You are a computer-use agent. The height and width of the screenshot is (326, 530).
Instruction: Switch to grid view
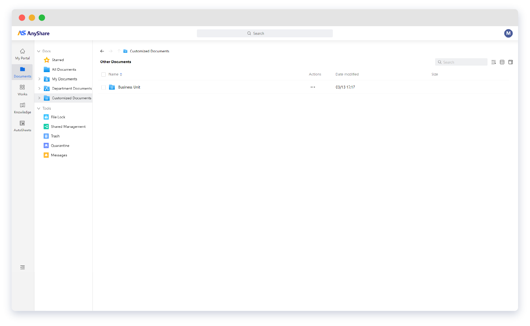pos(502,62)
